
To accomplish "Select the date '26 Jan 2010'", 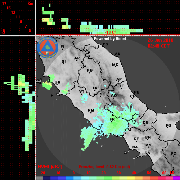I will coord(161,40).
